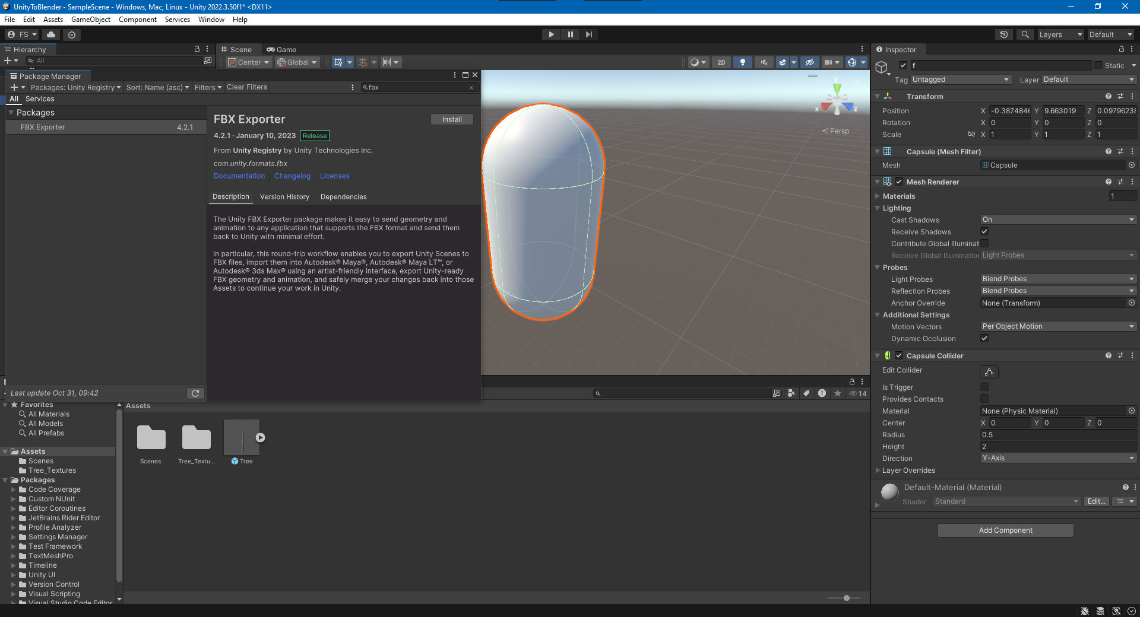Viewport: 1140px width, 617px height.
Task: Enable Provides Contacts checkbox
Action: coord(984,399)
